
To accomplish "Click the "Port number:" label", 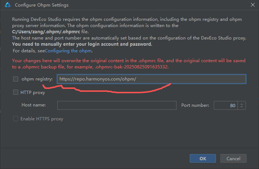I will pos(195,105).
